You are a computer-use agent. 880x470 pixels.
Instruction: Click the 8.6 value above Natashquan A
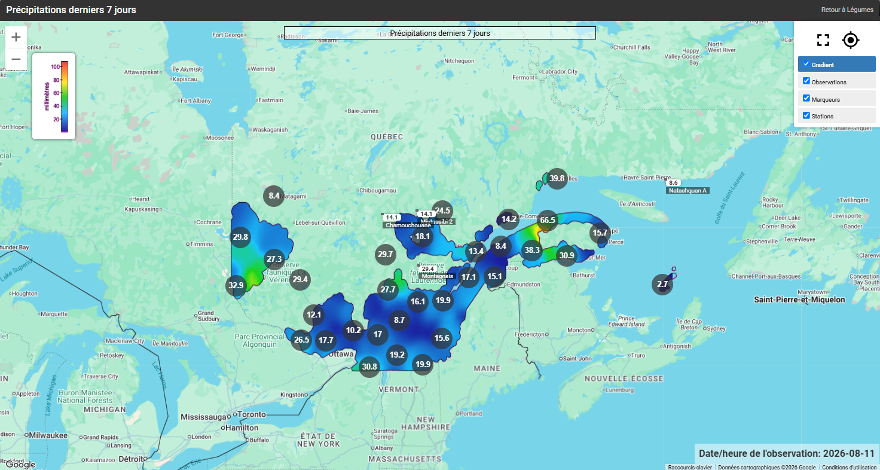click(x=674, y=183)
